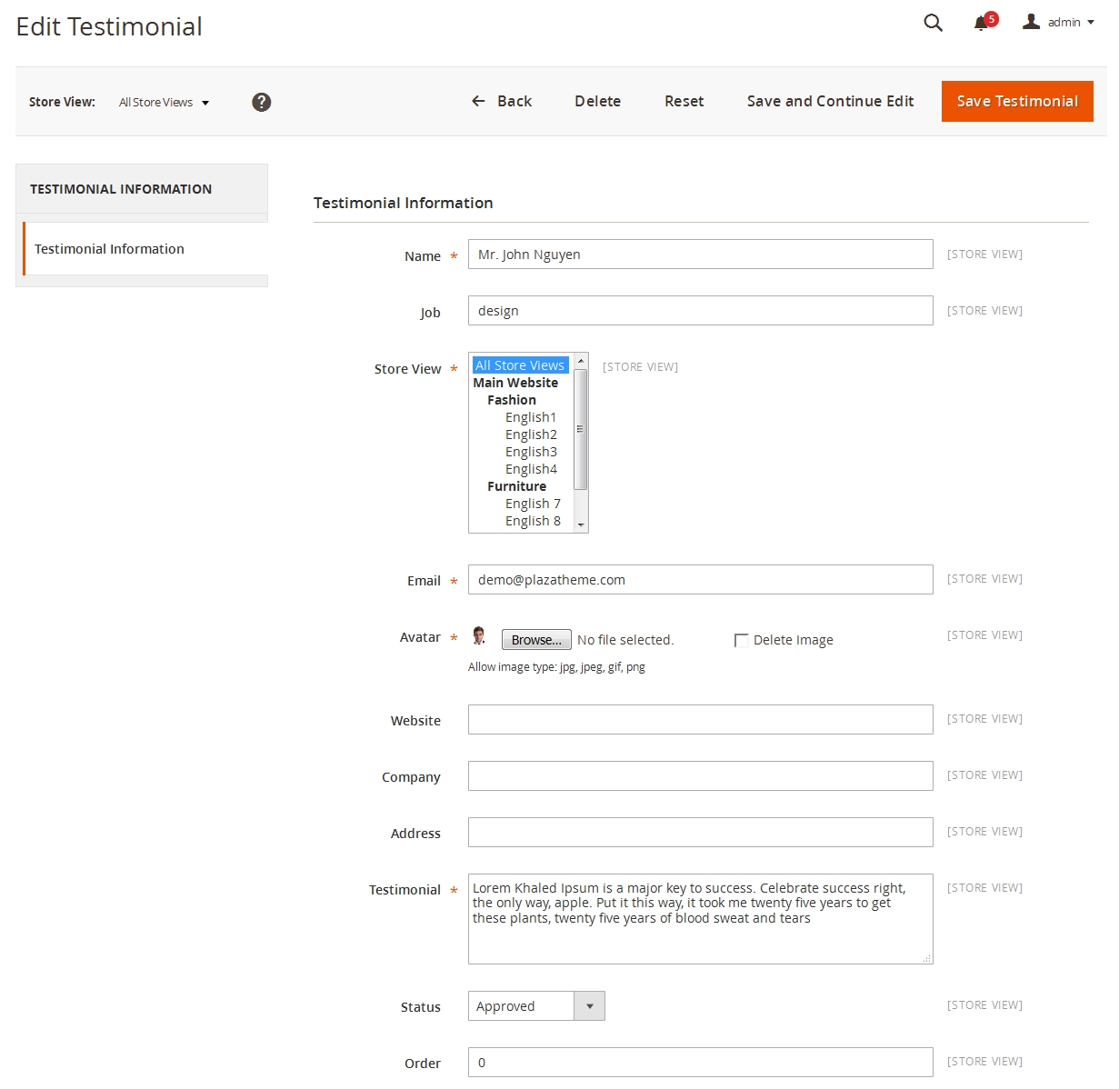This screenshot has width=1119, height=1089.
Task: Open the admin account user icon
Action: point(1031,22)
